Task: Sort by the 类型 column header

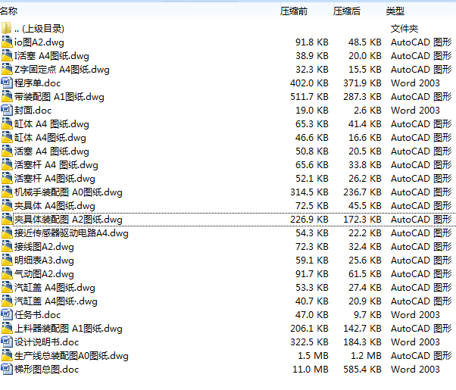Action: [395, 11]
